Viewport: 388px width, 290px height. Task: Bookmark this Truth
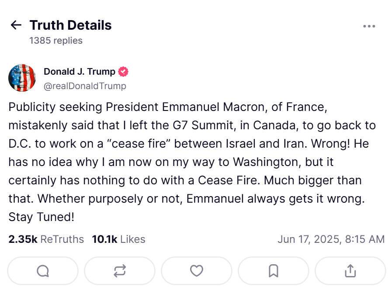273,271
